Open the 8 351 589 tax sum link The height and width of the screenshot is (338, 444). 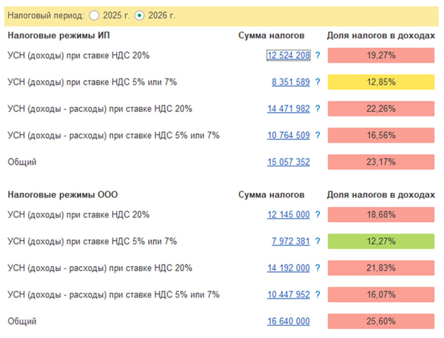click(291, 82)
